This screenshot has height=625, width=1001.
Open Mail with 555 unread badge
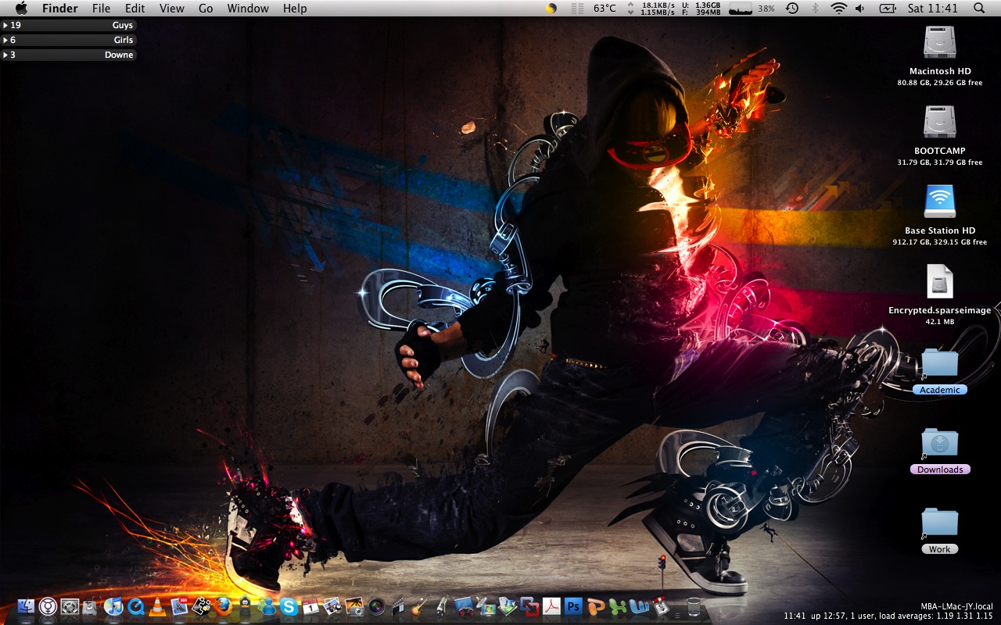(x=179, y=605)
